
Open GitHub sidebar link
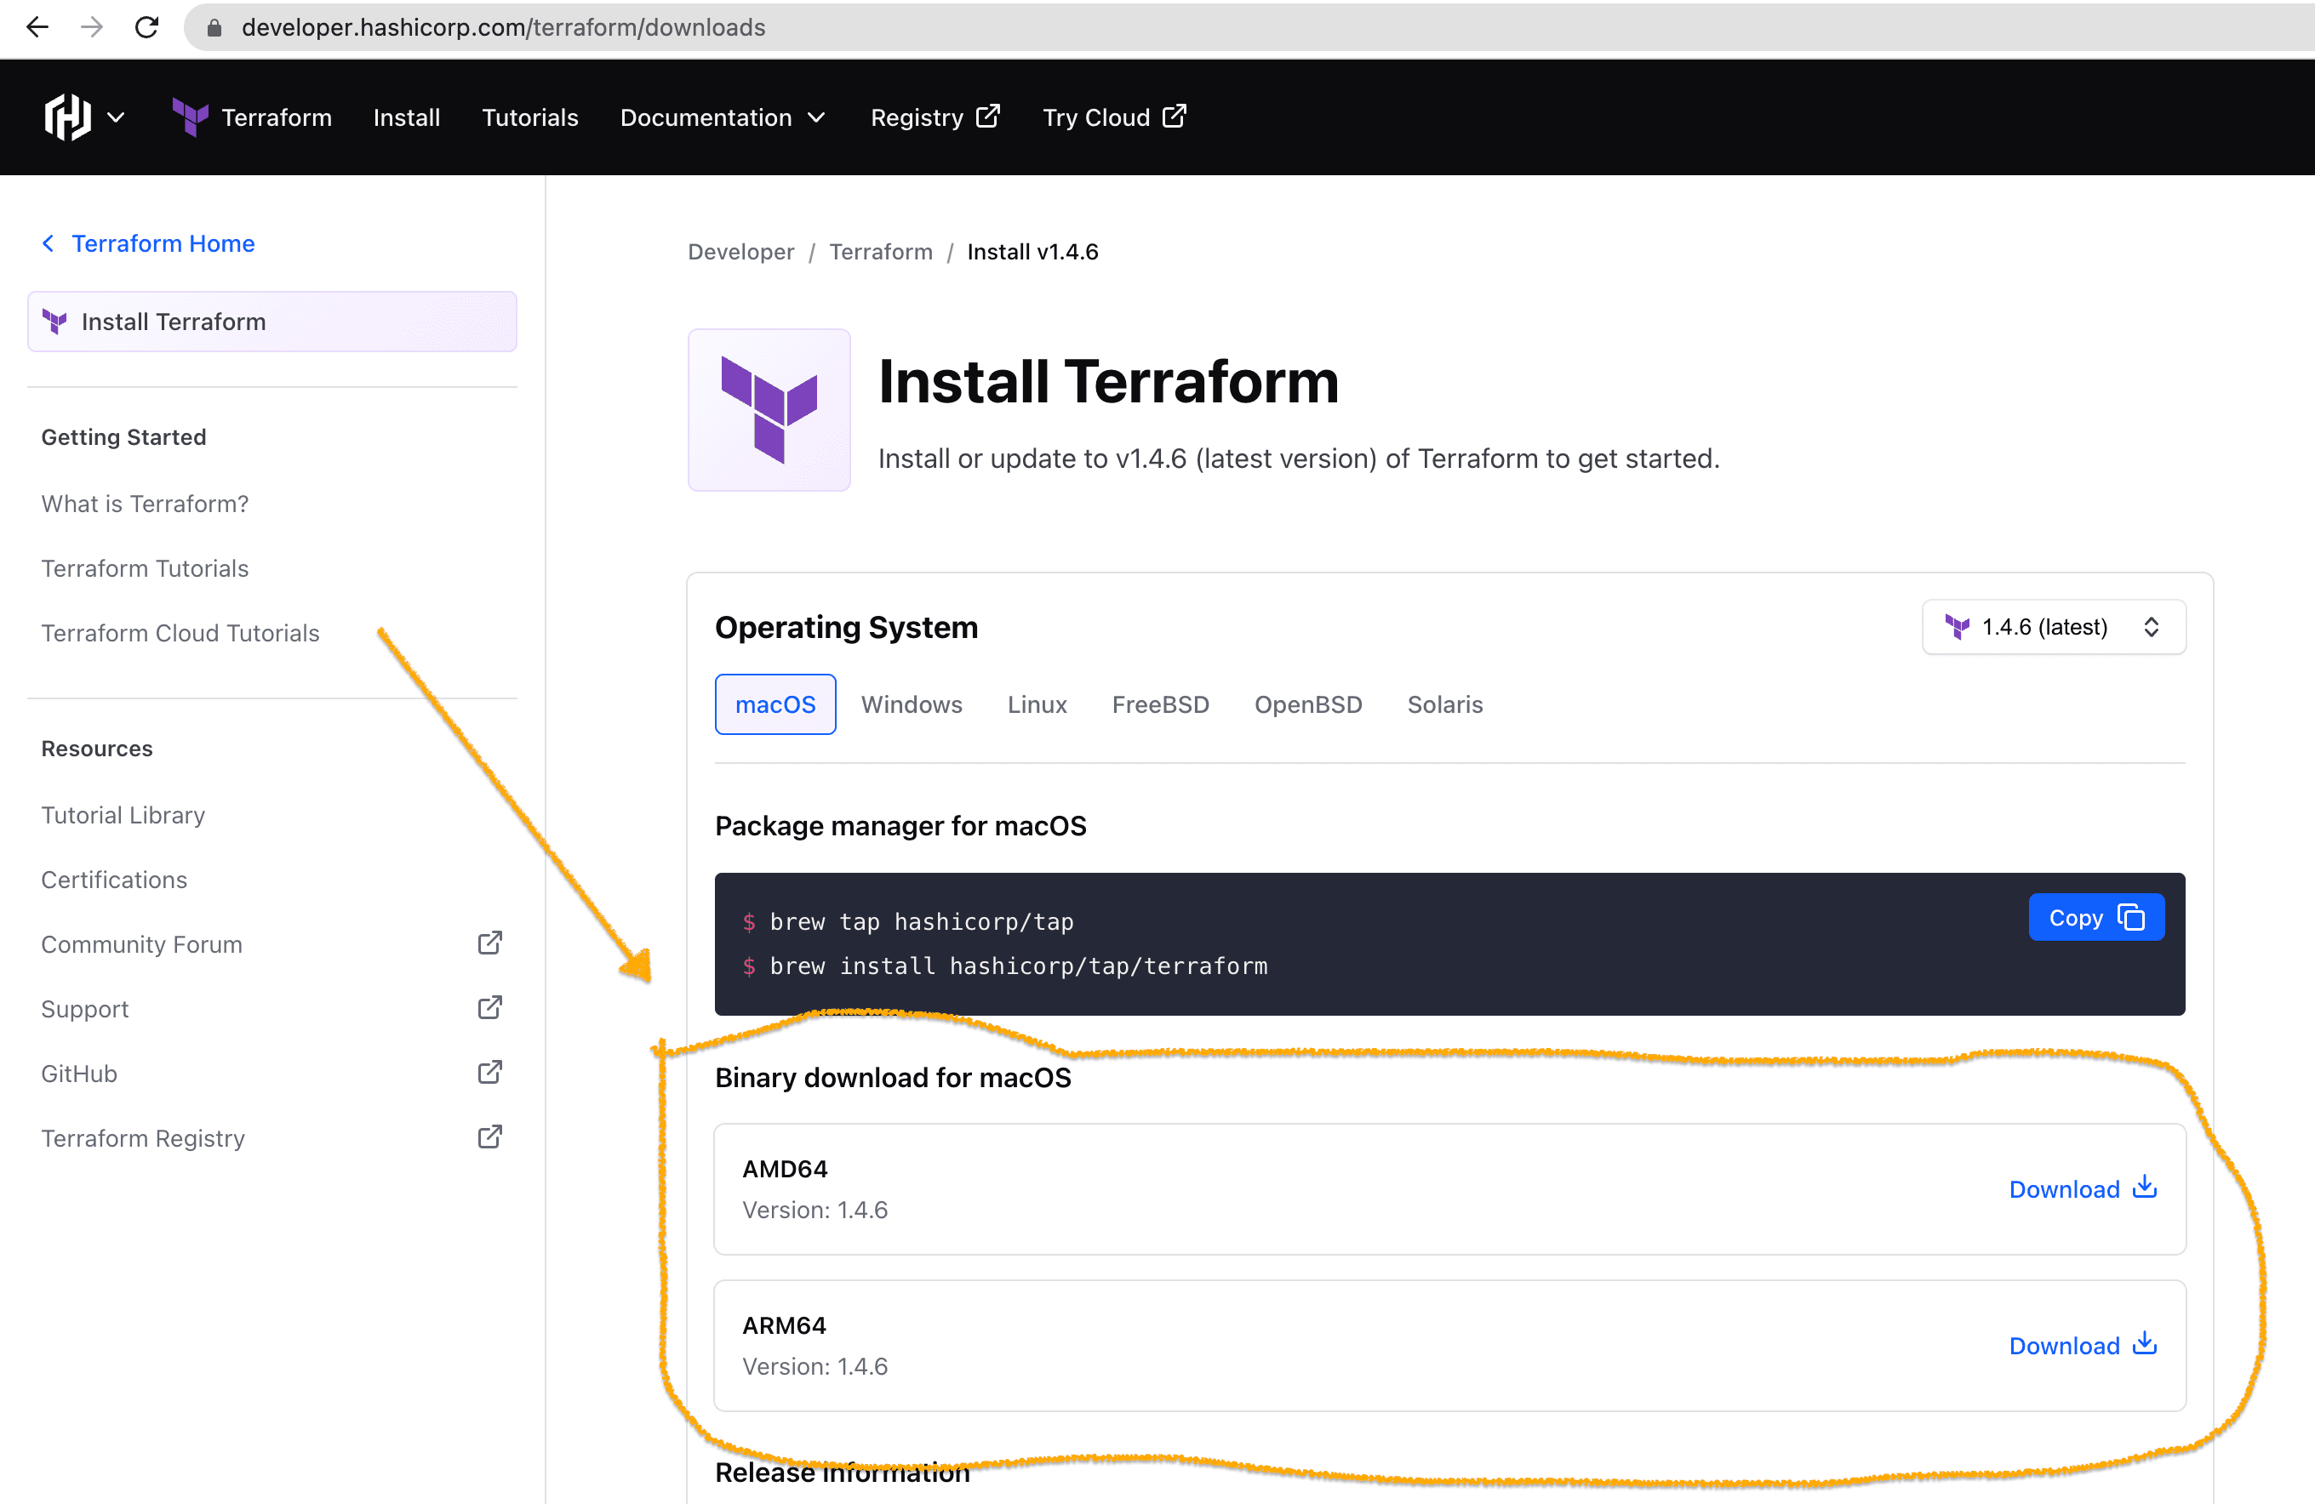pyautogui.click(x=79, y=1074)
